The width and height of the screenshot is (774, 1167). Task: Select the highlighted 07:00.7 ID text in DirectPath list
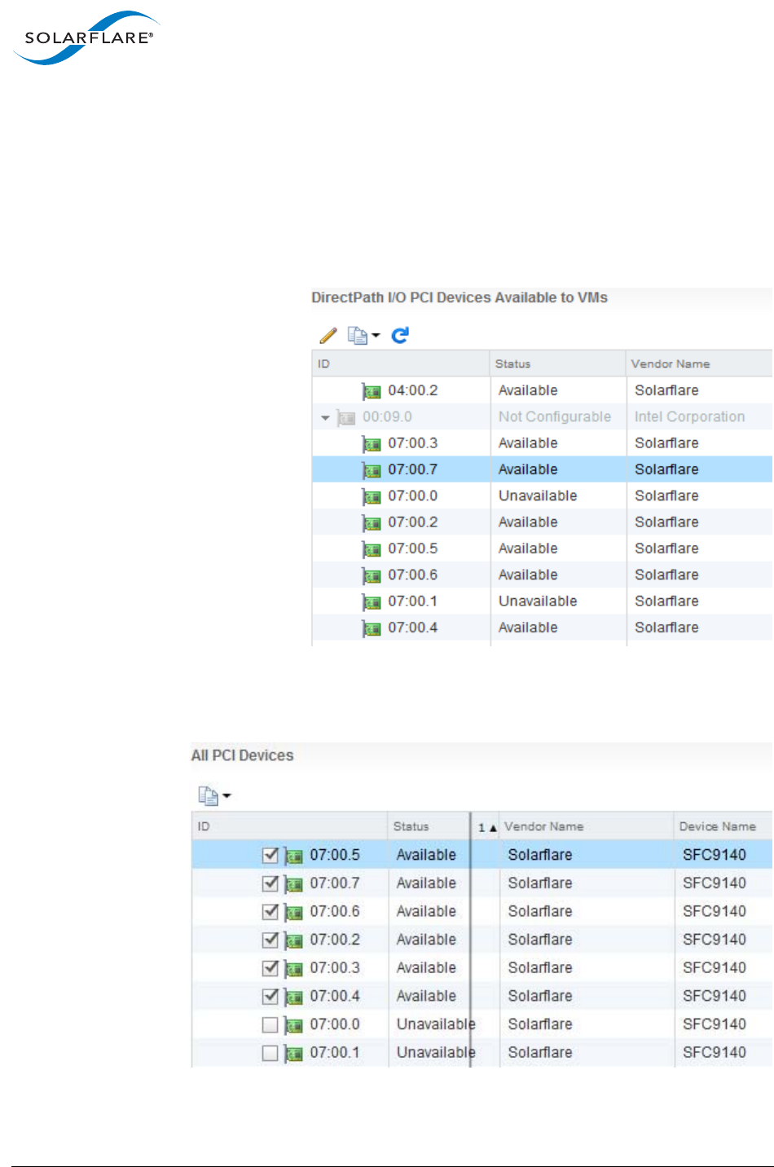(413, 469)
